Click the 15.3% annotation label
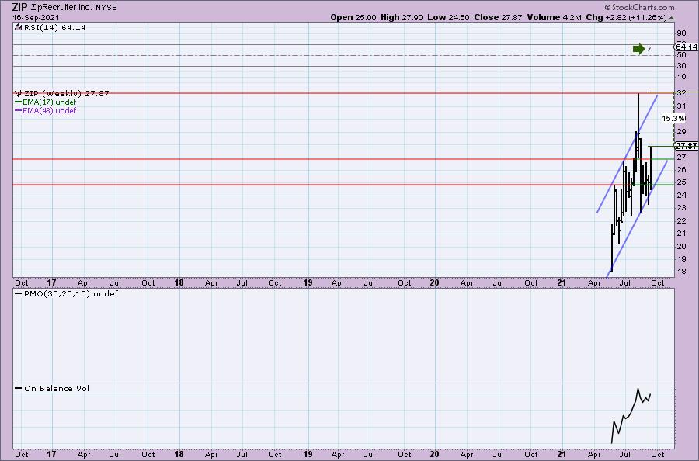The height and width of the screenshot is (461, 699). tap(673, 118)
